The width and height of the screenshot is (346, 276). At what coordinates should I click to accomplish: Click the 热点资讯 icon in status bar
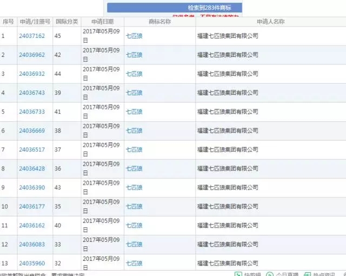coord(308,274)
